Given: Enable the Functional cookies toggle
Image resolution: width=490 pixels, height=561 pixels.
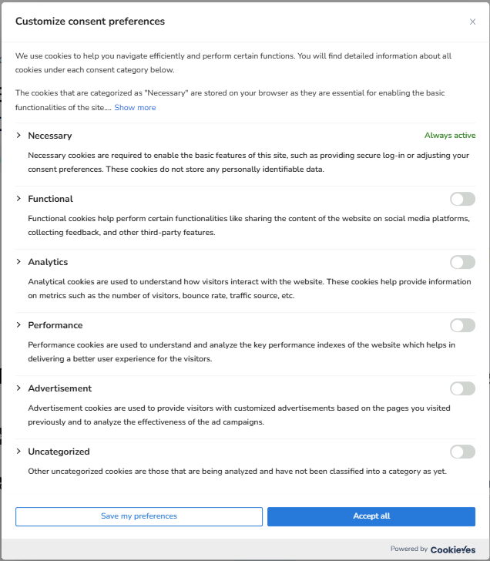Looking at the screenshot, I should tap(462, 200).
